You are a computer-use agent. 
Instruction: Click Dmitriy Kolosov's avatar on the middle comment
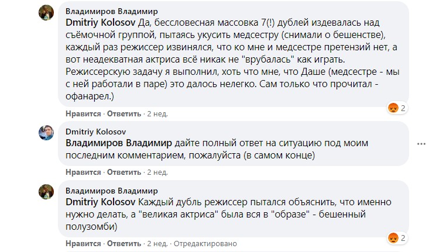(x=47, y=134)
